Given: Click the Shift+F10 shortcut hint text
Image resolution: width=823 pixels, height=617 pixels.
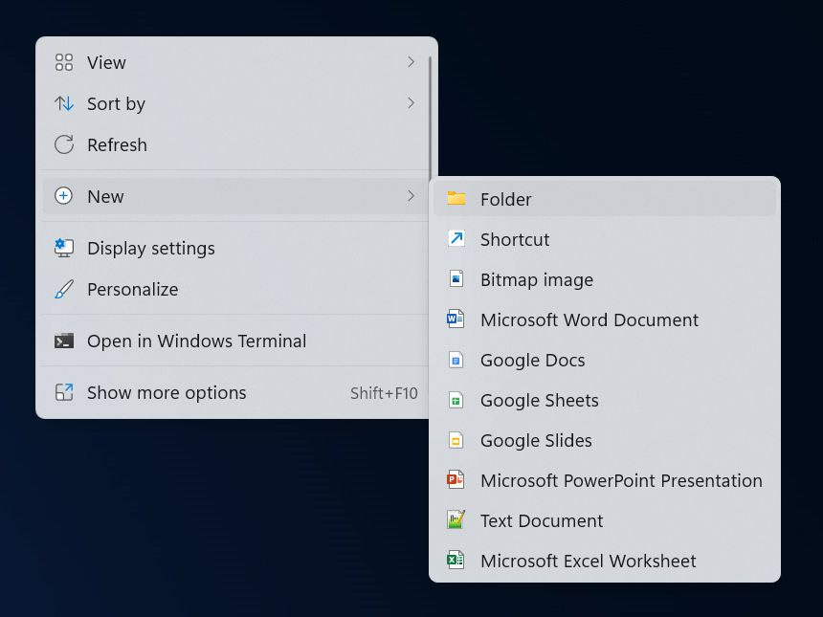Looking at the screenshot, I should [384, 393].
